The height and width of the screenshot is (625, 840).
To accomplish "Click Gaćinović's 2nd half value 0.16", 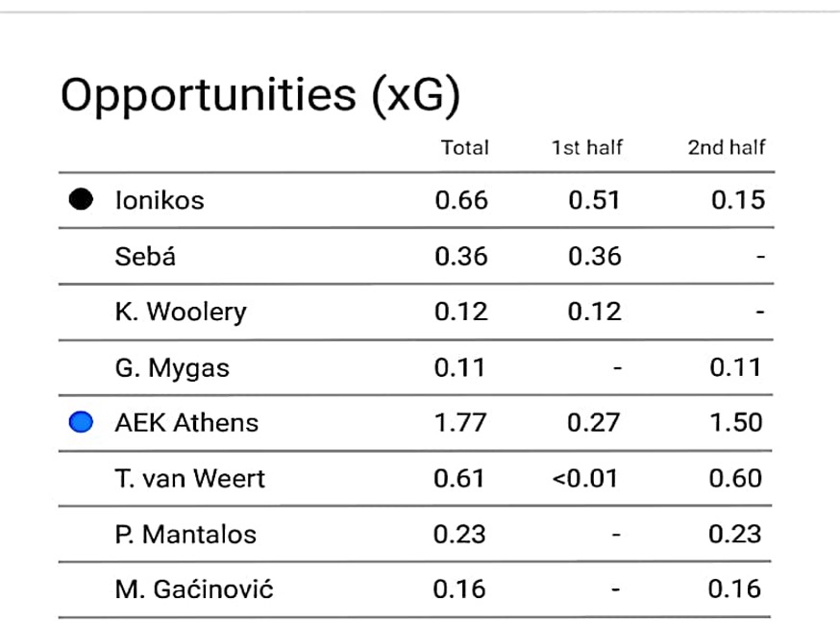I will coord(737,588).
